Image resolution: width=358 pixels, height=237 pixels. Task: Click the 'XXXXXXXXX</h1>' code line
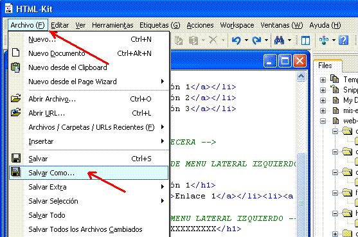[x=206, y=229]
